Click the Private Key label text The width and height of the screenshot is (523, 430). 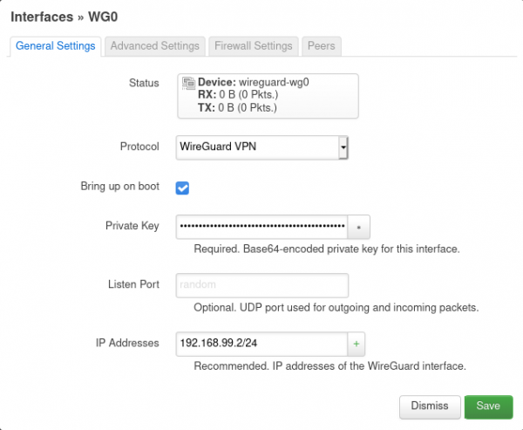click(132, 227)
